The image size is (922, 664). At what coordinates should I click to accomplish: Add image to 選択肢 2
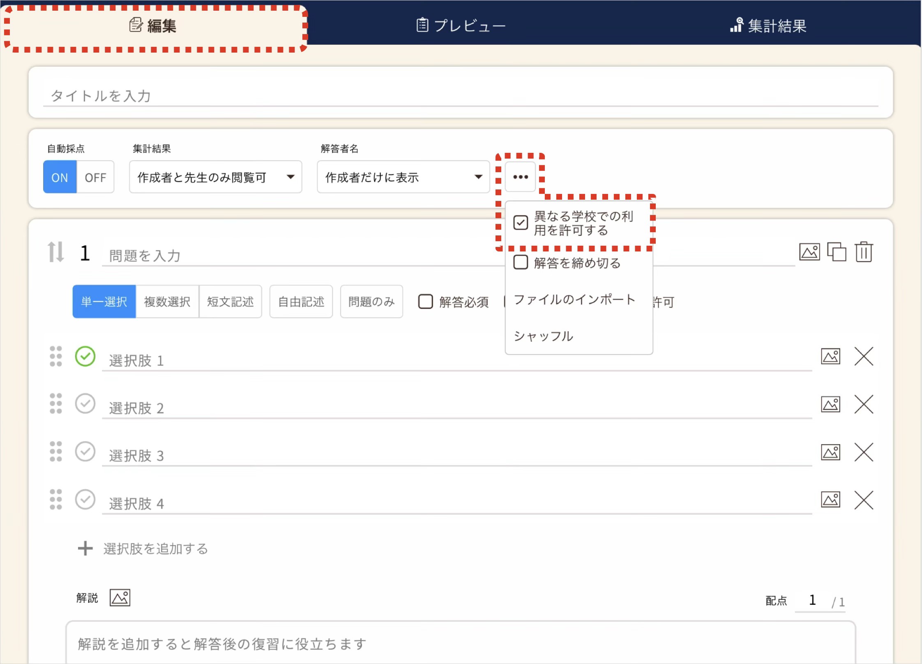click(831, 404)
